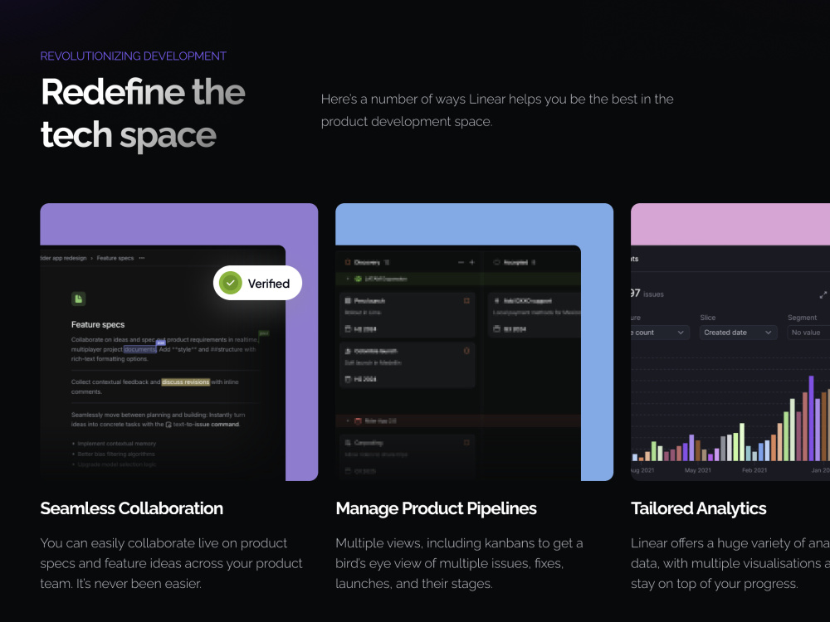This screenshot has height=622, width=830.
Task: Click the Tailored Analytics preview image
Action: coord(730,343)
